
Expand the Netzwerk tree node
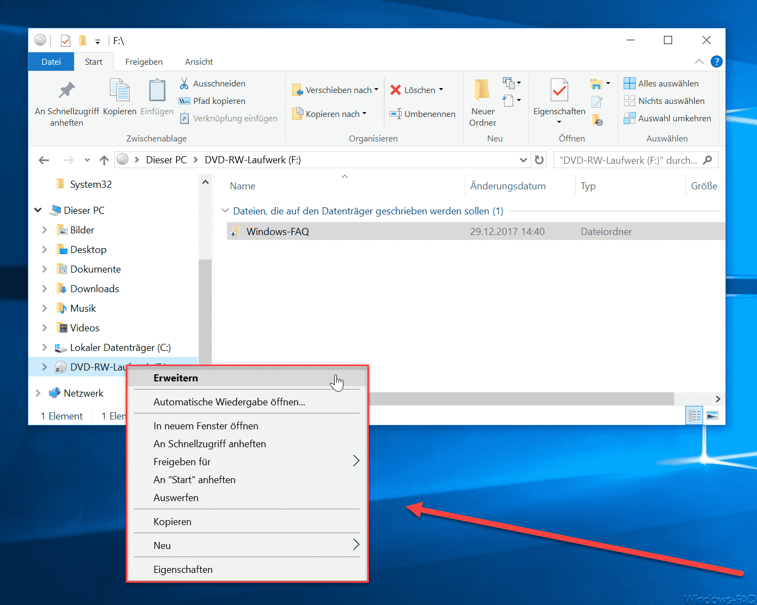click(38, 393)
